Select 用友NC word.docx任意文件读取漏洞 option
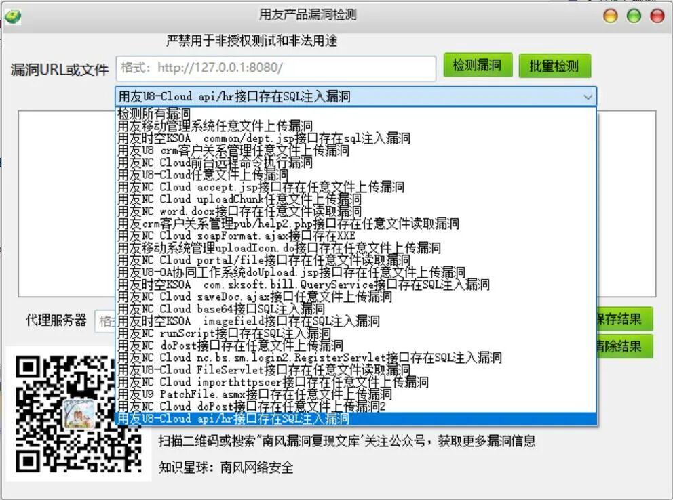The image size is (673, 500). click(x=355, y=211)
